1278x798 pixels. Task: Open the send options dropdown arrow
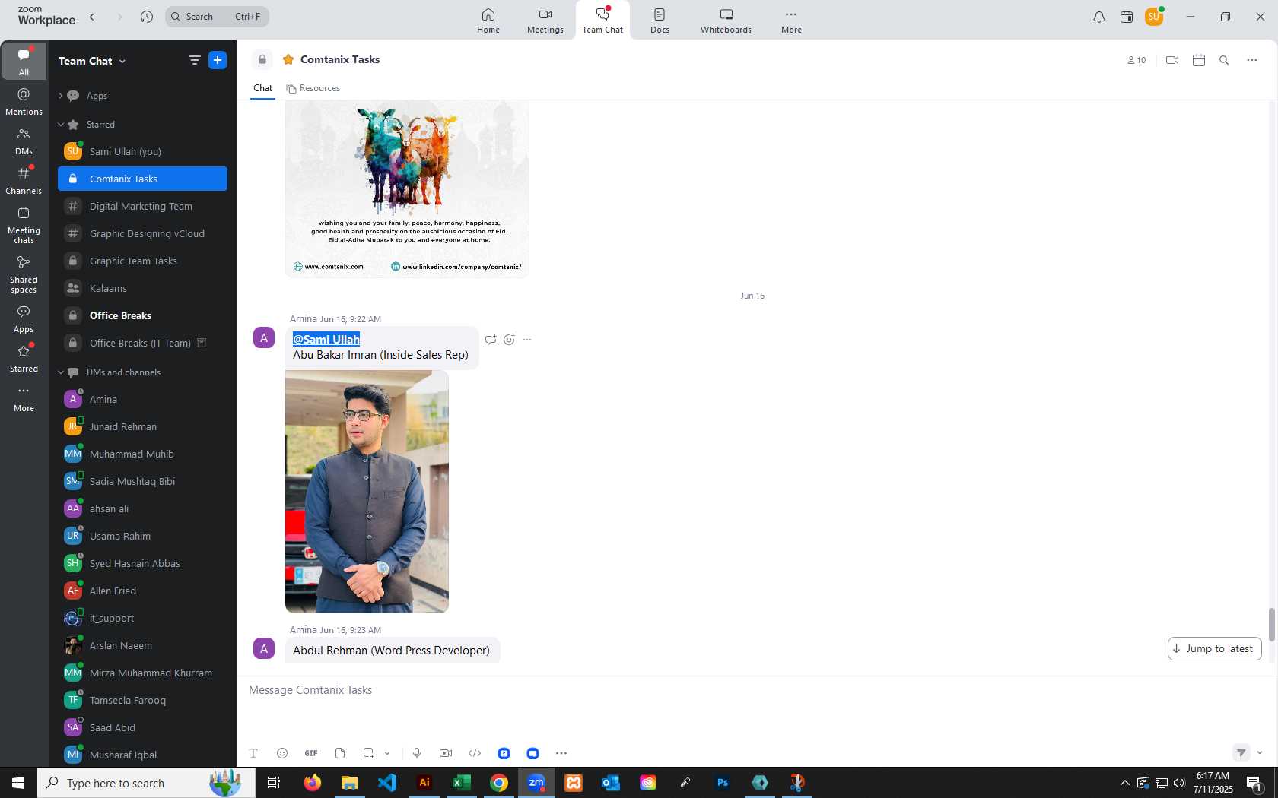point(1260,753)
